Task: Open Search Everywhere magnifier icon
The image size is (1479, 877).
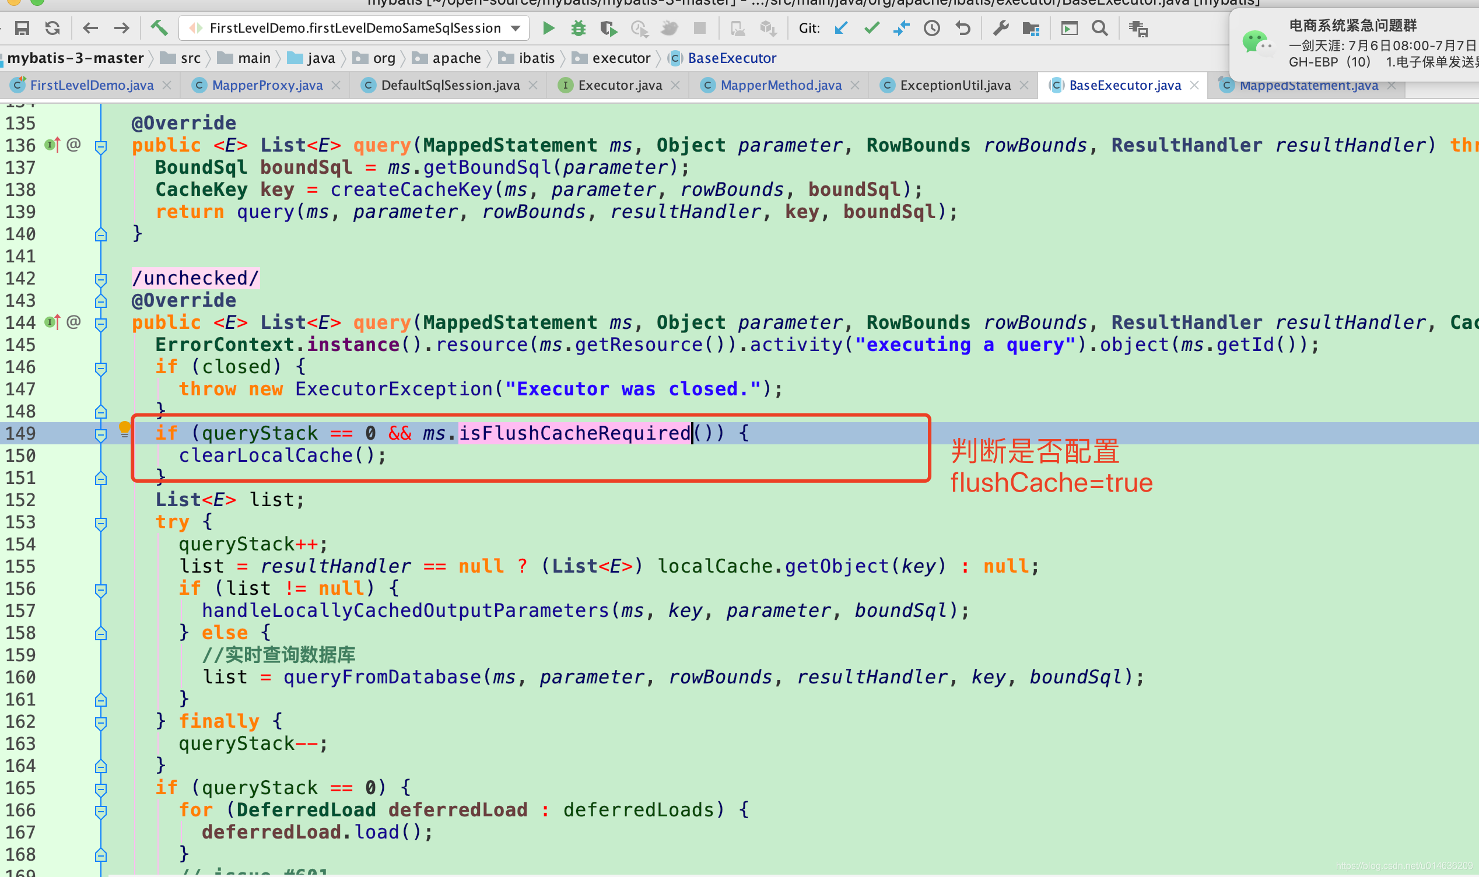Action: click(1100, 28)
